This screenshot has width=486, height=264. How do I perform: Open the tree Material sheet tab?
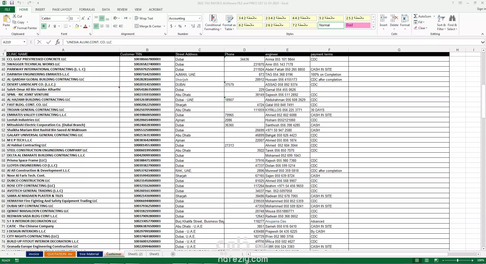point(89,254)
